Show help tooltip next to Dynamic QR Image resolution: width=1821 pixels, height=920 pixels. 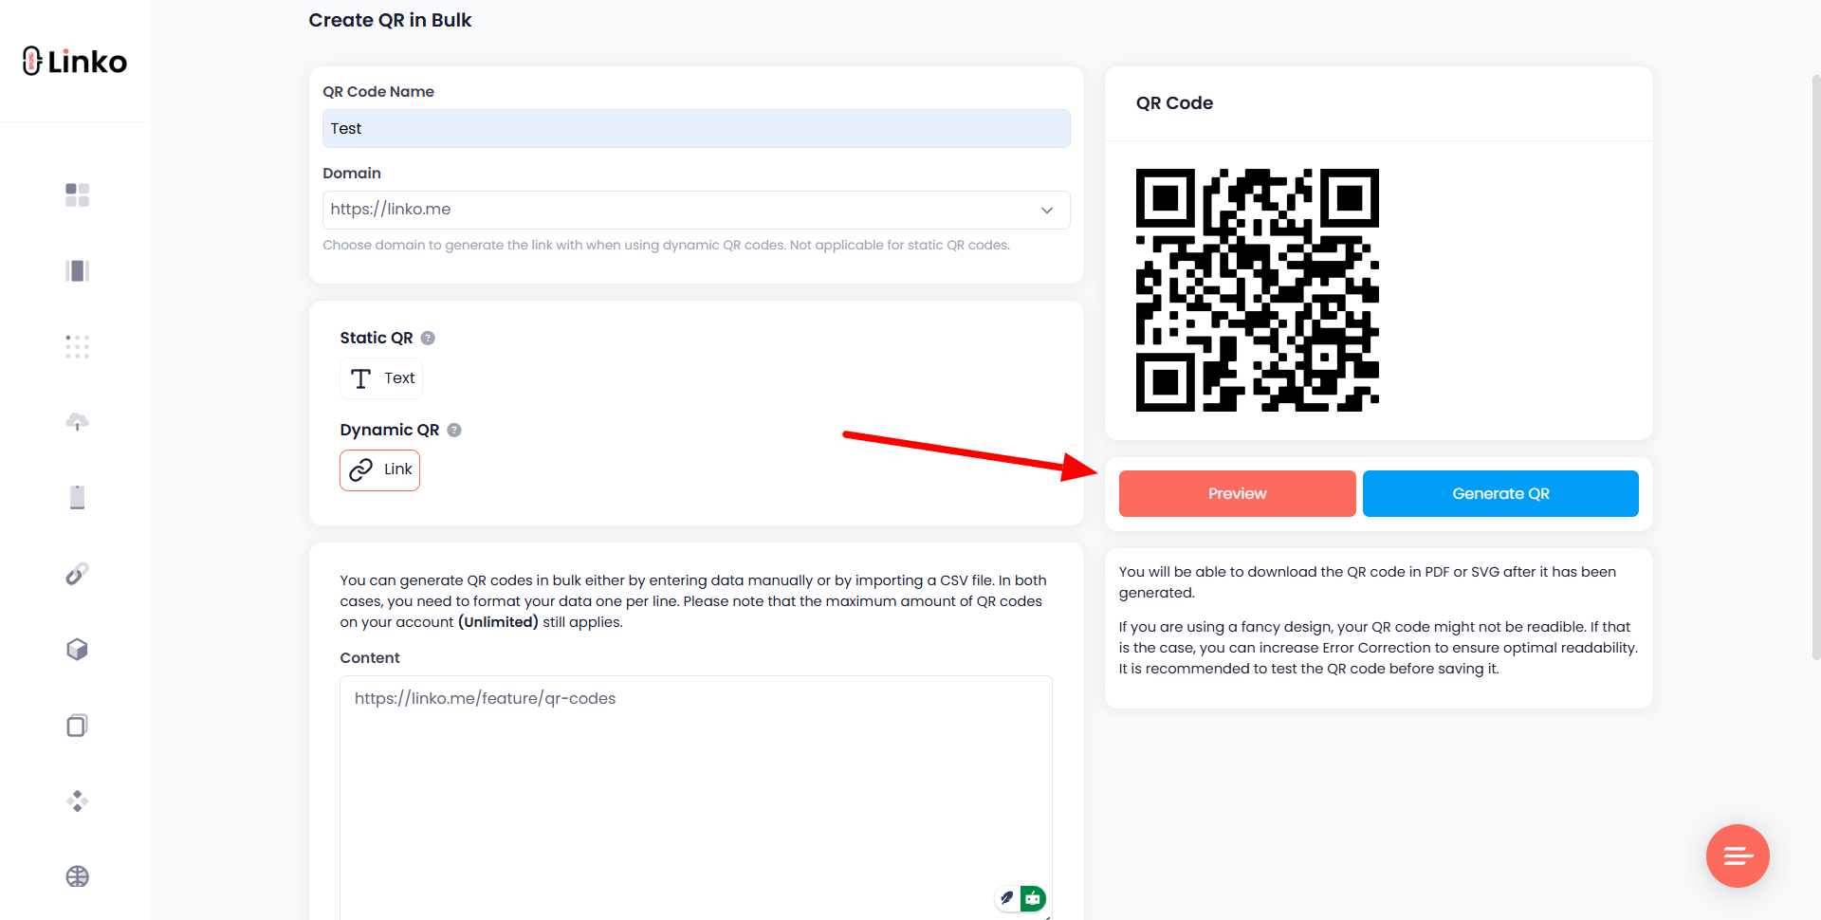click(x=454, y=430)
